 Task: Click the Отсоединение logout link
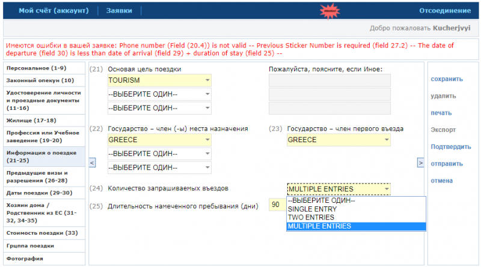pos(445,11)
